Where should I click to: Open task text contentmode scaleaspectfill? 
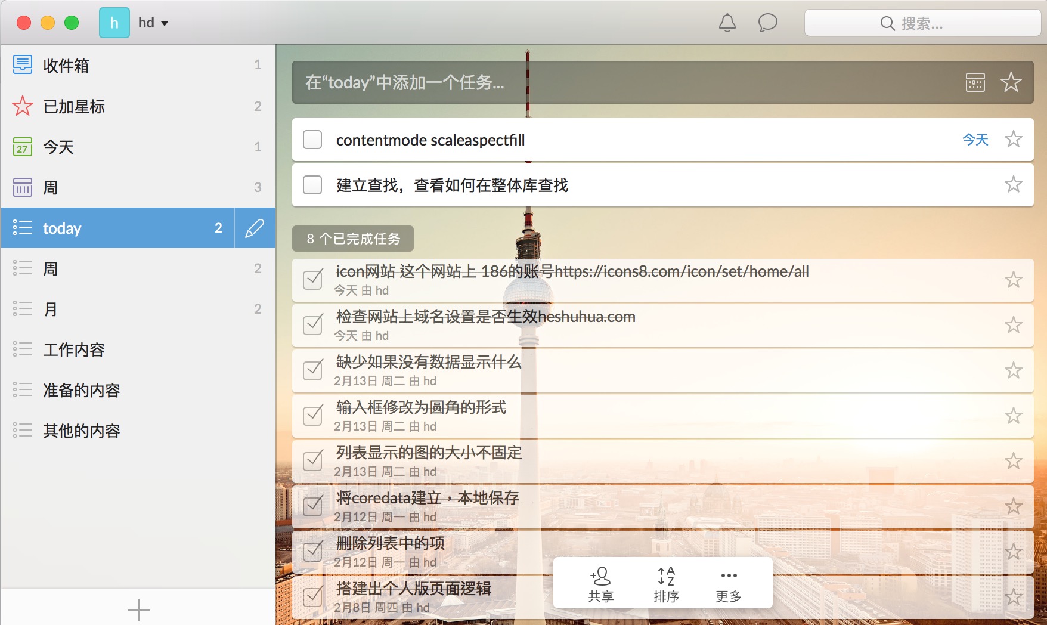click(430, 140)
